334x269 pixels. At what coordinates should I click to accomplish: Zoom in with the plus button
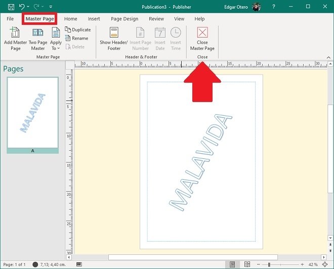(x=302, y=264)
